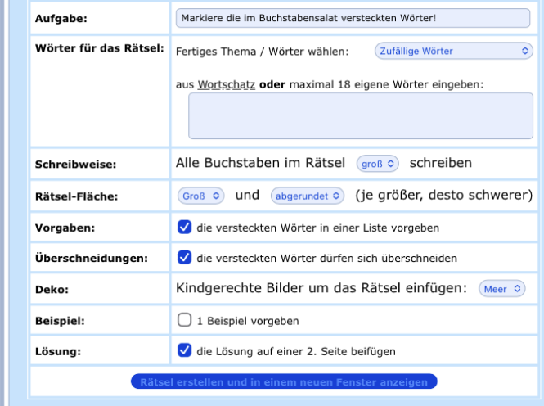Enable the '1 Beispiel vorgeben' checkbox

pos(185,320)
